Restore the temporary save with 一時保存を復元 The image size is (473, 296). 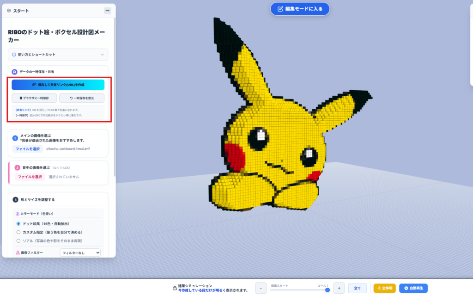click(82, 98)
